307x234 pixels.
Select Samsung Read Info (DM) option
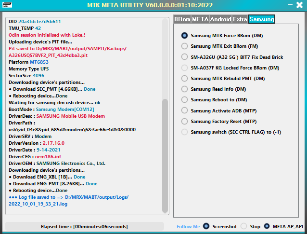(214, 89)
